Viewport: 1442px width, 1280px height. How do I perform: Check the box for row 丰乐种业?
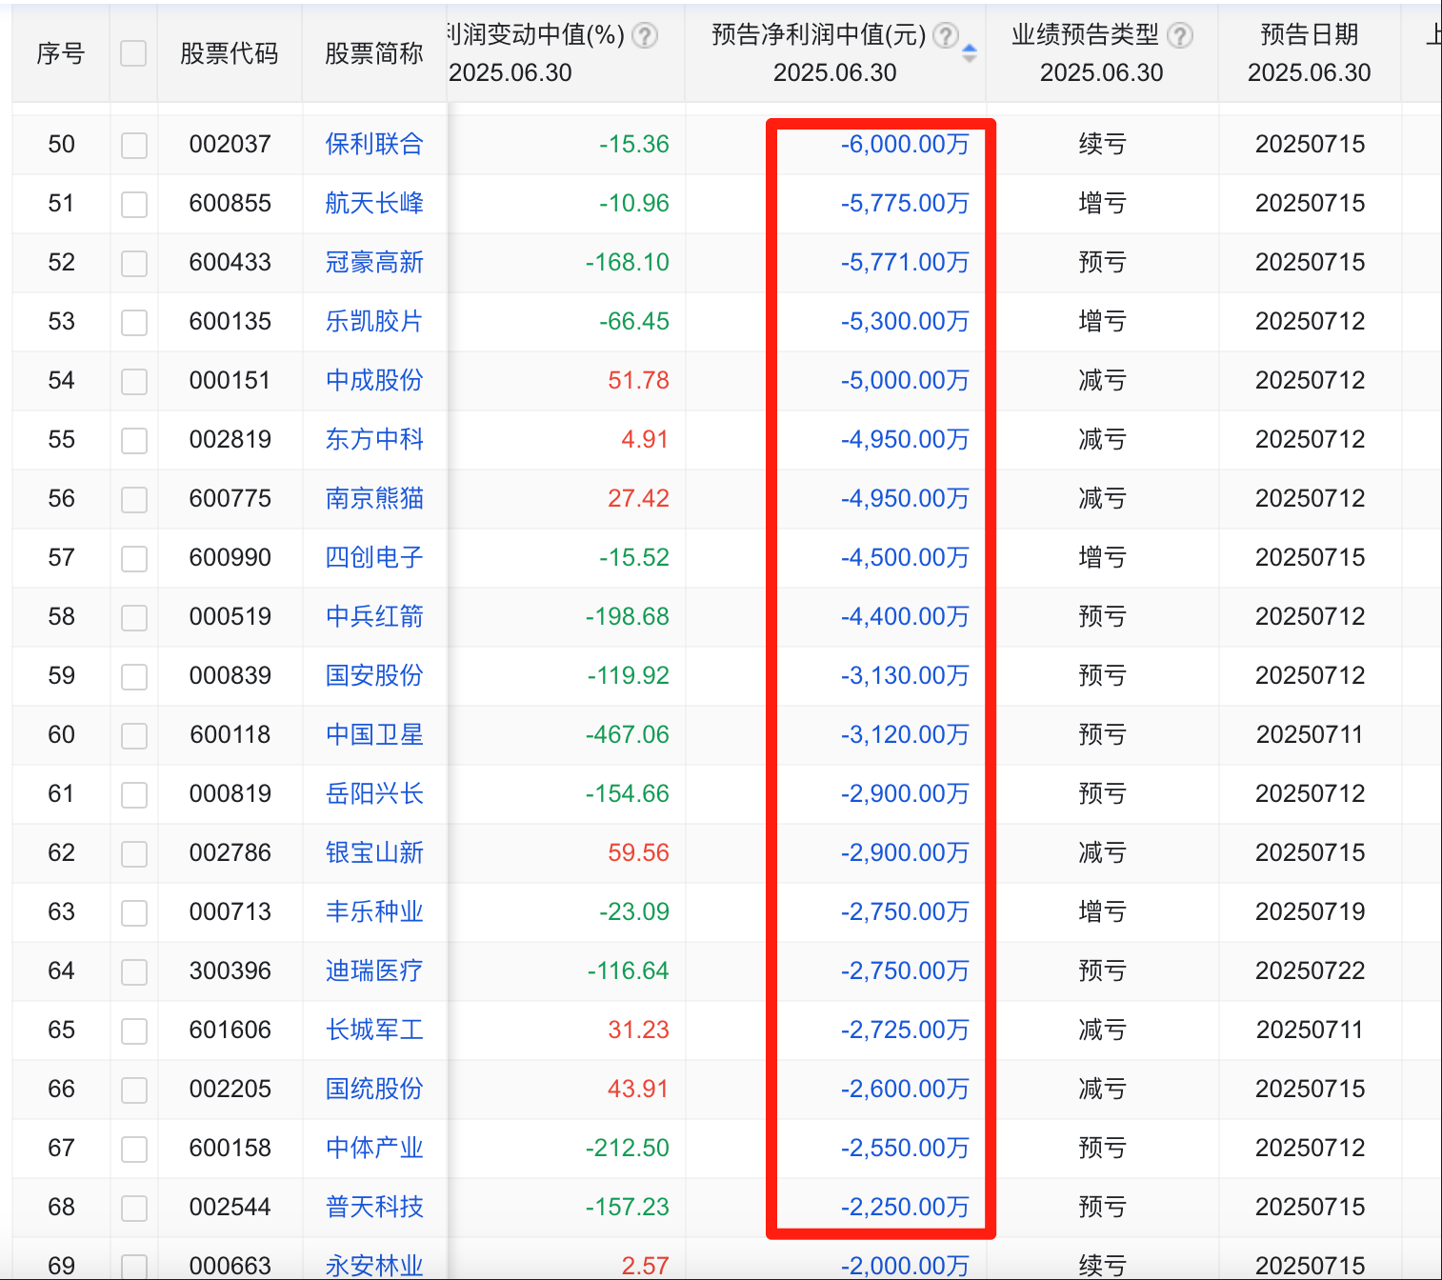tap(134, 912)
